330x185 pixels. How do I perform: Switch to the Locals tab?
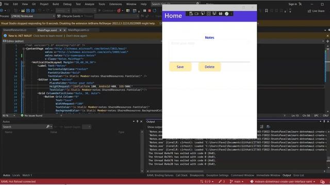[x=16, y=175]
